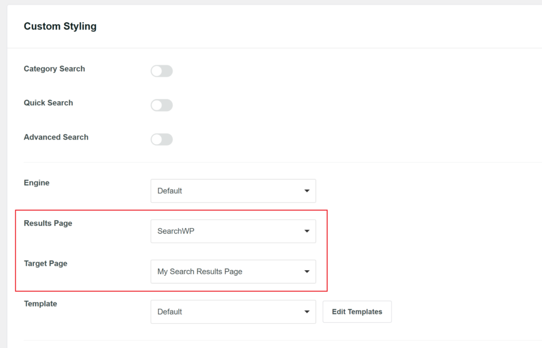This screenshot has height=348, width=542.
Task: Select the Custom Styling heading
Action: click(x=60, y=26)
